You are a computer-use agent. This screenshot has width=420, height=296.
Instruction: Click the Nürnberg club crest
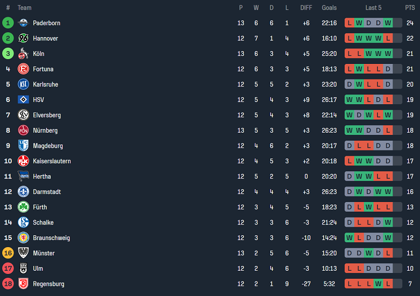(x=23, y=131)
